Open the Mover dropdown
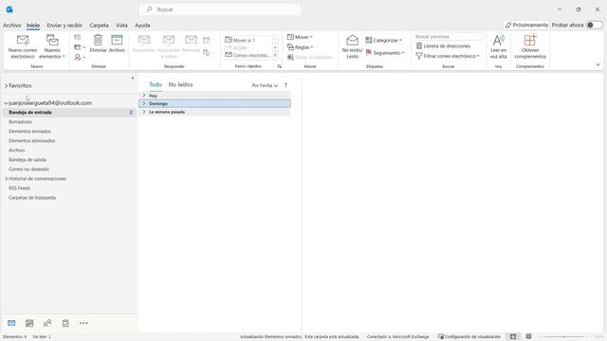Screen dimensions: 607x341 click(300, 37)
